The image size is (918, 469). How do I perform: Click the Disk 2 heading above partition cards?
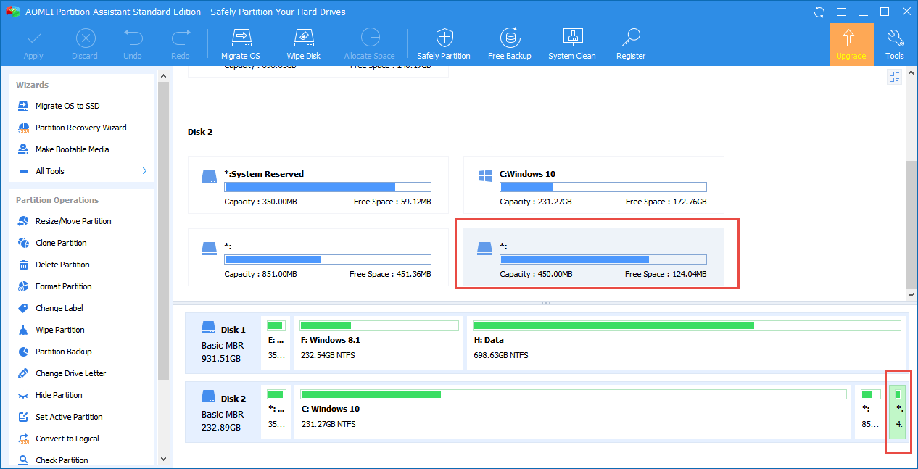pyautogui.click(x=200, y=132)
